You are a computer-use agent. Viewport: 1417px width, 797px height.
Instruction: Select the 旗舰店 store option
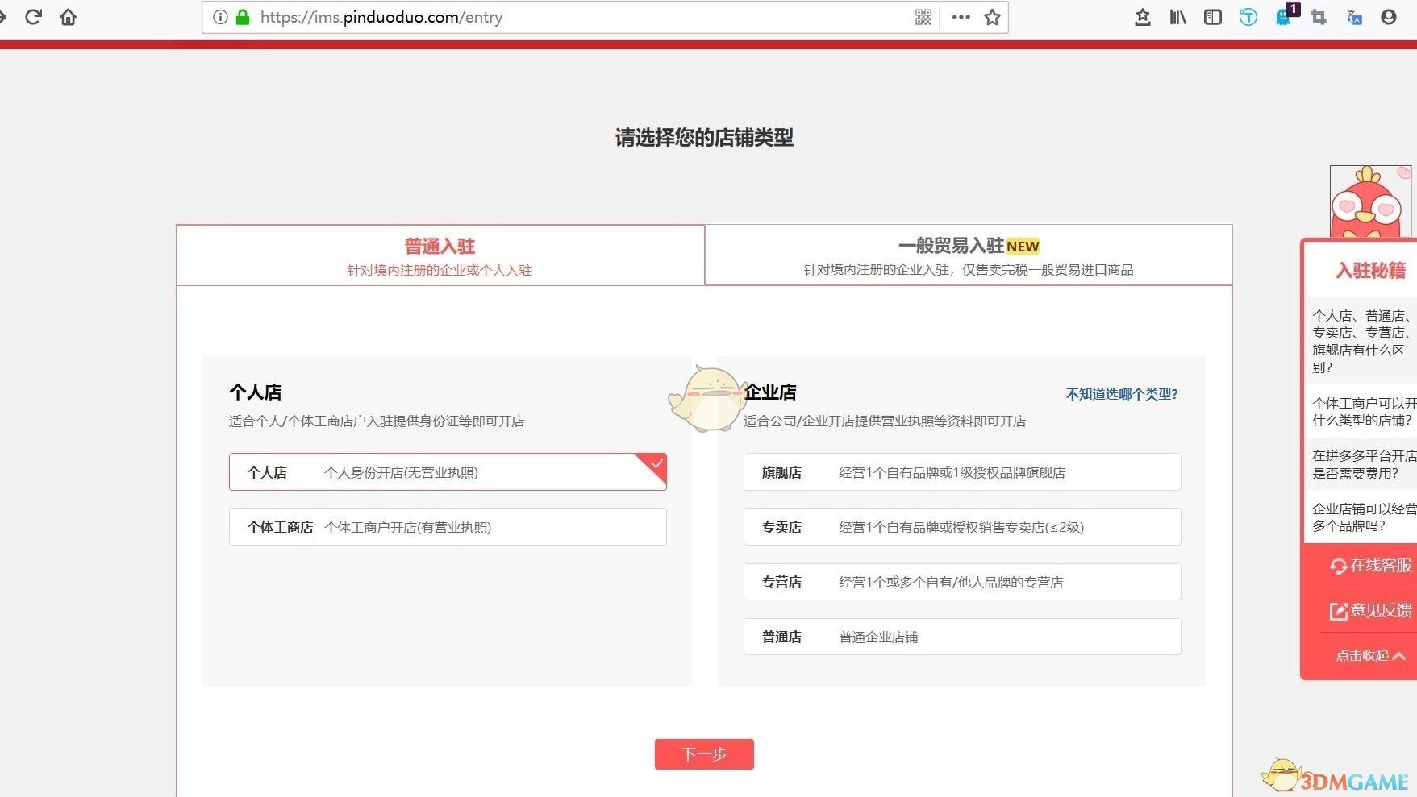tap(962, 472)
